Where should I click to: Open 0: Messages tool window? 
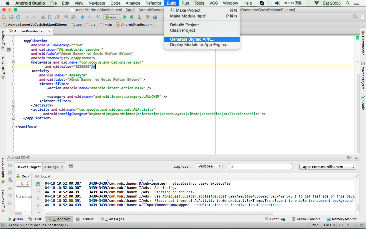[112, 219]
